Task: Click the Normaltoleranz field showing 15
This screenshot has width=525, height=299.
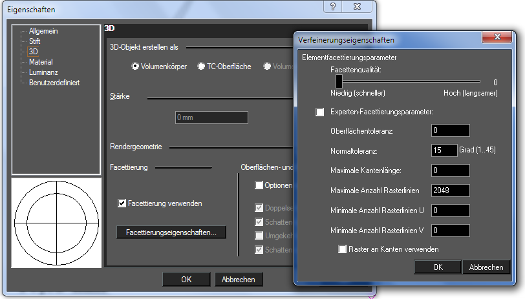Action: click(x=444, y=150)
